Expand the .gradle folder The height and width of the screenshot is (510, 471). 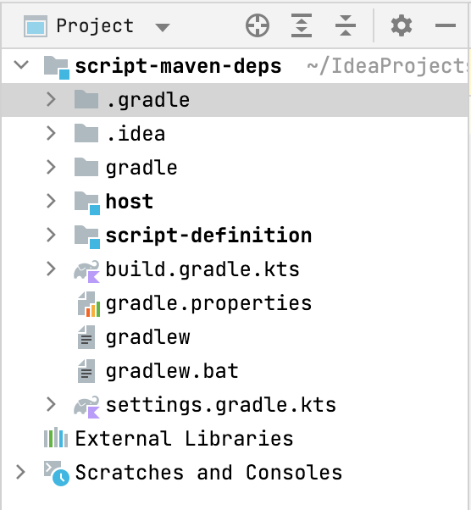point(51,99)
